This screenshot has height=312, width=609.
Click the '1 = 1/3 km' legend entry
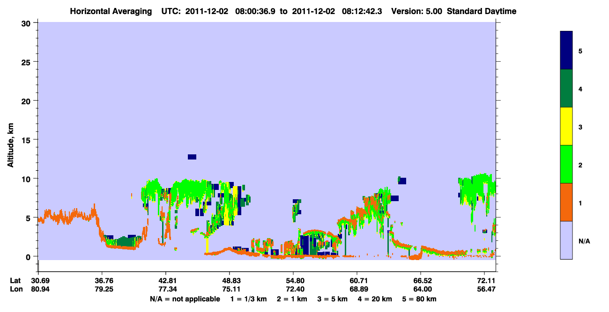click(x=248, y=299)
